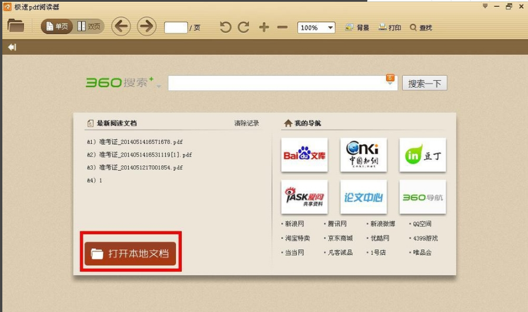Go to next page arrow

147,26
